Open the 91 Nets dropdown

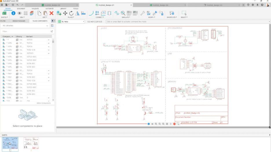point(71,21)
